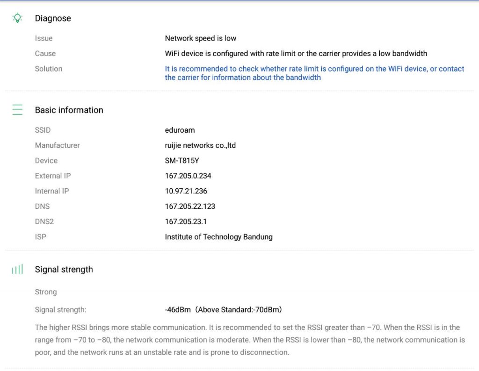Click the RSSI explanation paragraph
This screenshot has height=371, width=479.
pyautogui.click(x=250, y=340)
